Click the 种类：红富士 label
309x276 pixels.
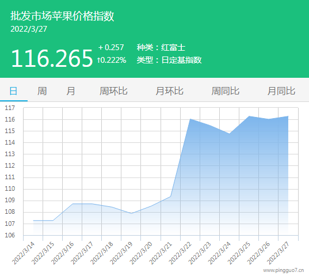point(161,48)
